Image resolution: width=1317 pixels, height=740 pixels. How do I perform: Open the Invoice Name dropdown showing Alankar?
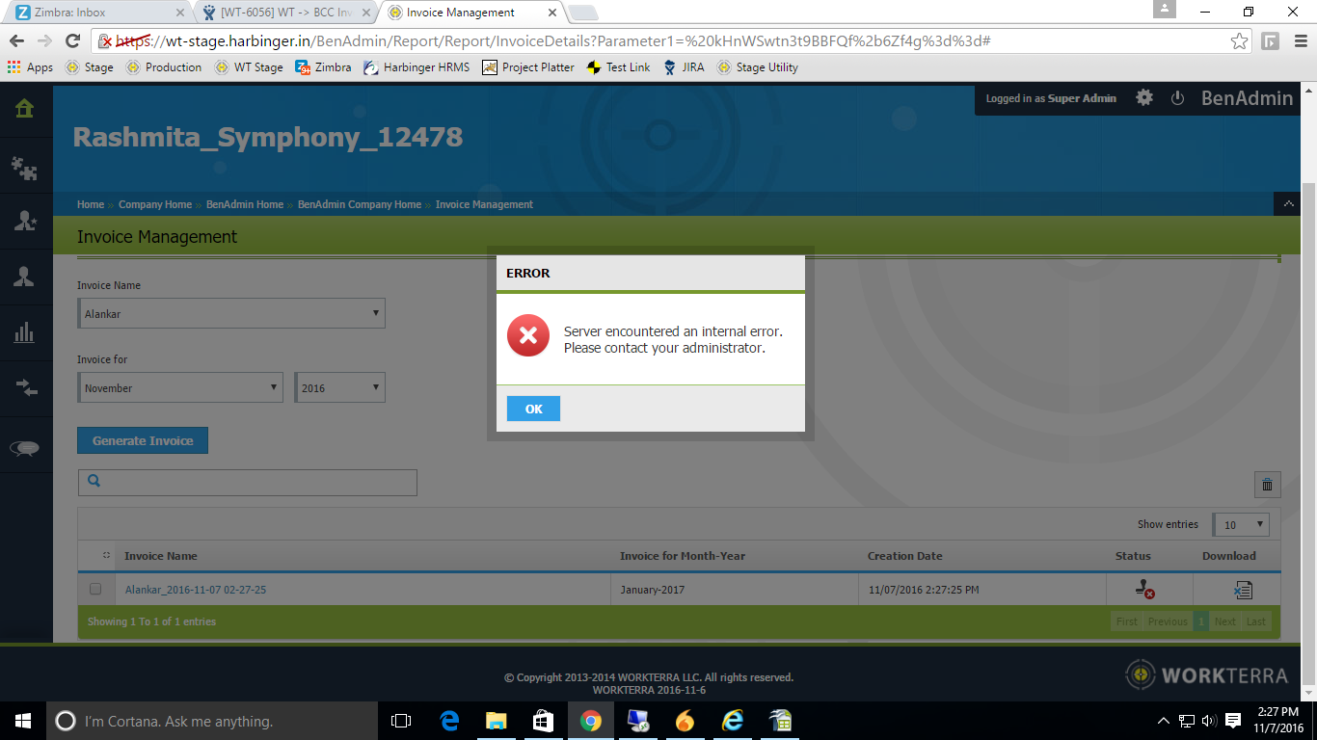231,313
